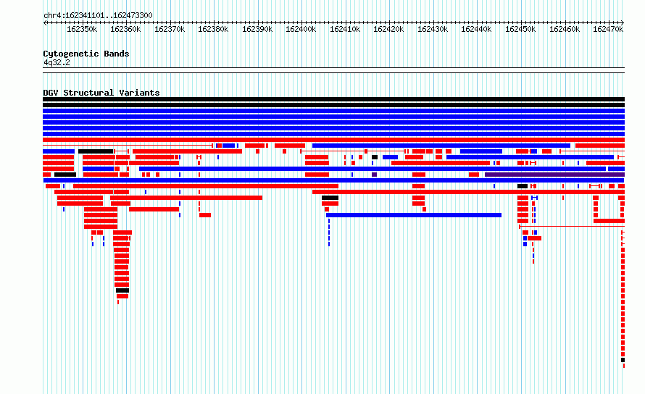Select the second black full-width variant bar
This screenshot has width=645, height=394.
point(333,105)
